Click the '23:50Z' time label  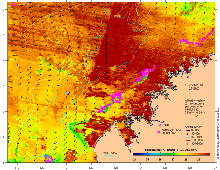click(194, 89)
